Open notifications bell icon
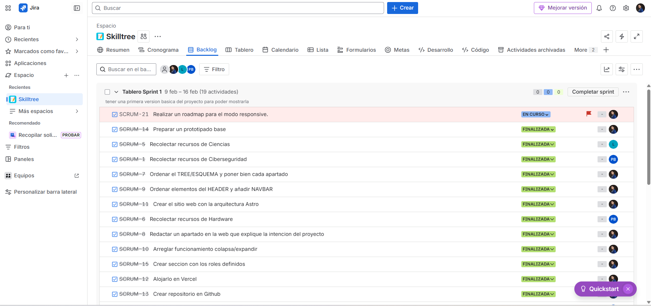 [599, 8]
